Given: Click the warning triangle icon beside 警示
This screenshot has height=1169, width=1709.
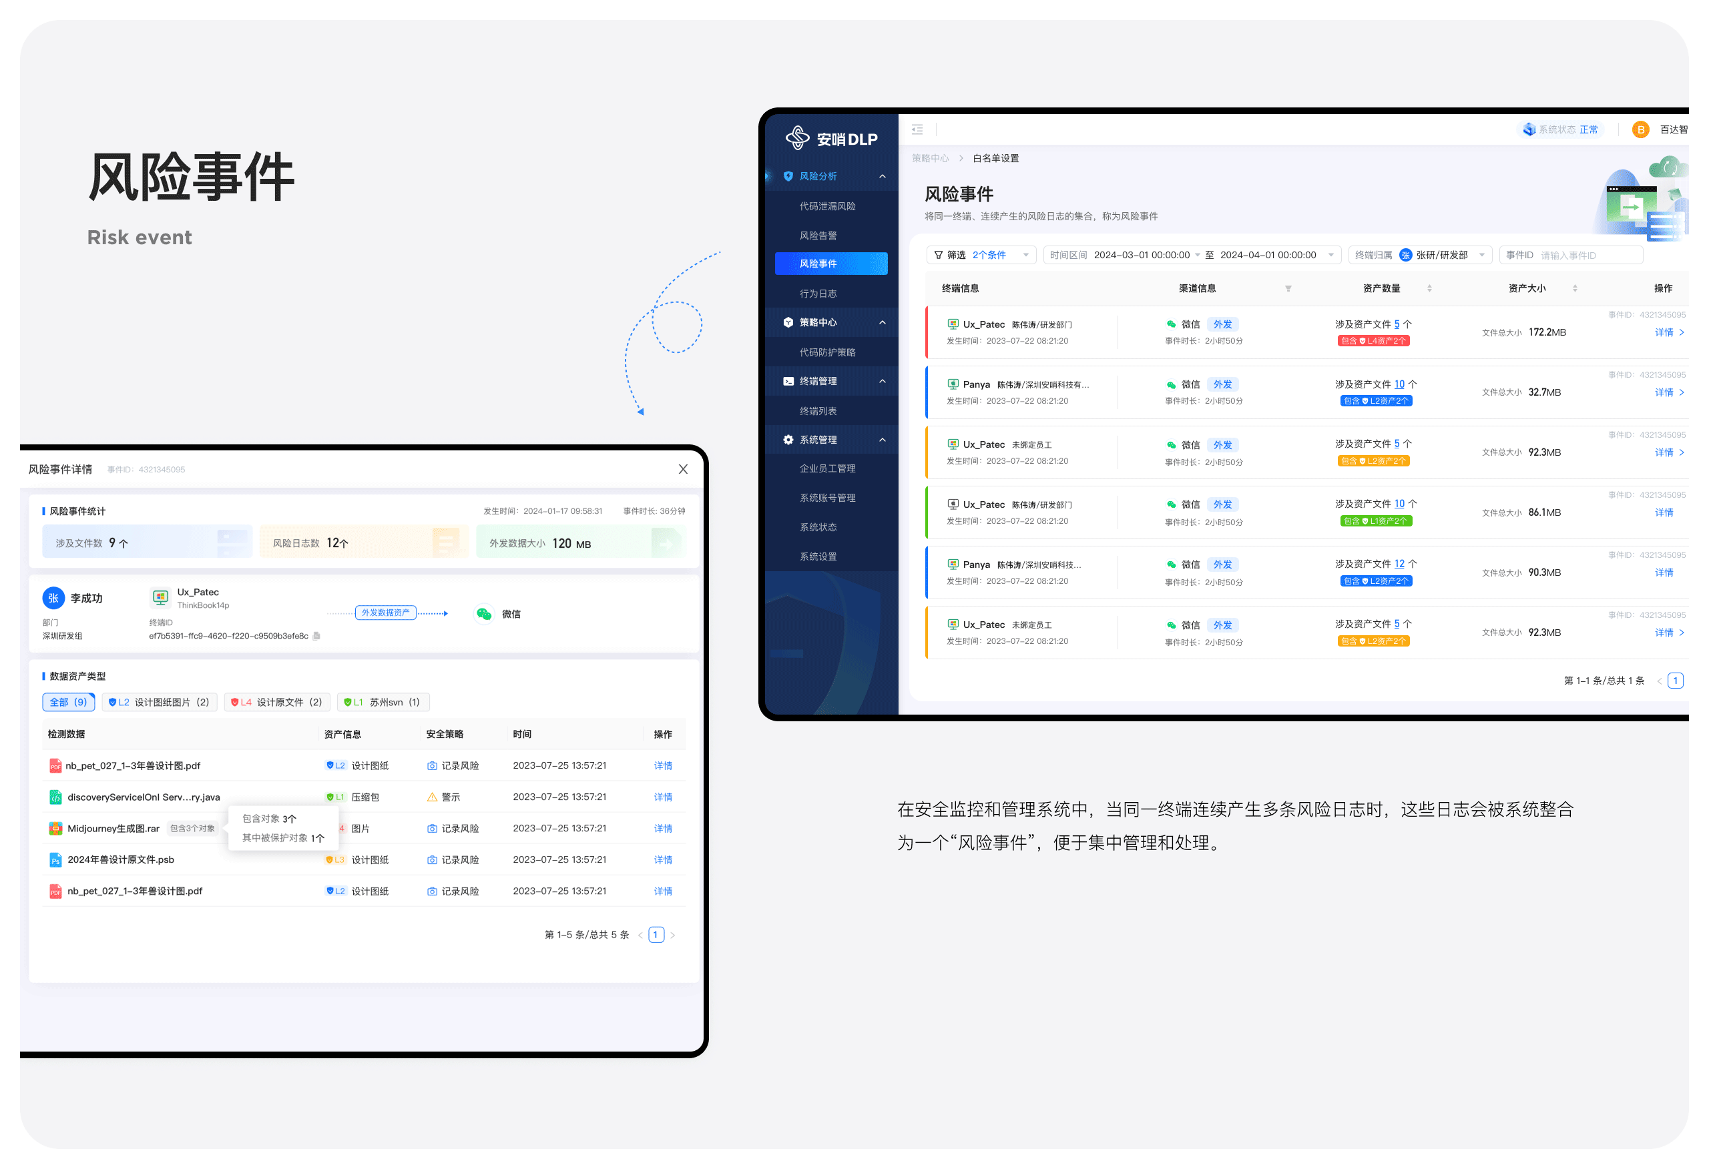Looking at the screenshot, I should [x=432, y=797].
